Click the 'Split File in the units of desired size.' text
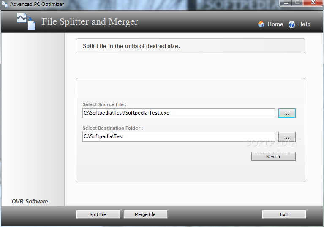 131,46
